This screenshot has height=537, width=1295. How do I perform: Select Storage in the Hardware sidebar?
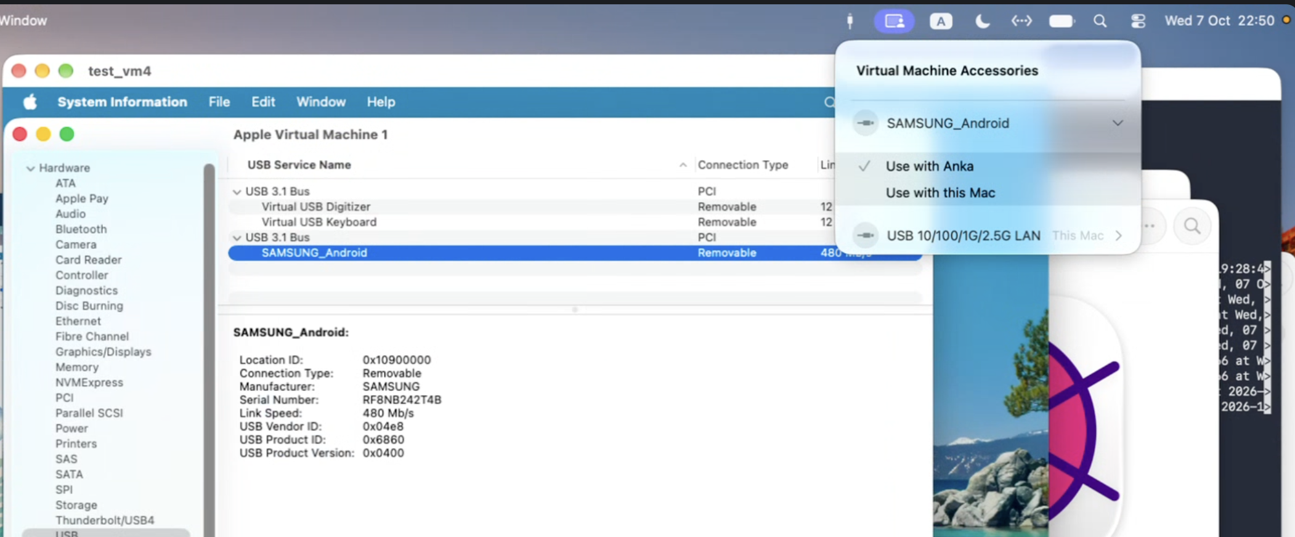coord(76,505)
